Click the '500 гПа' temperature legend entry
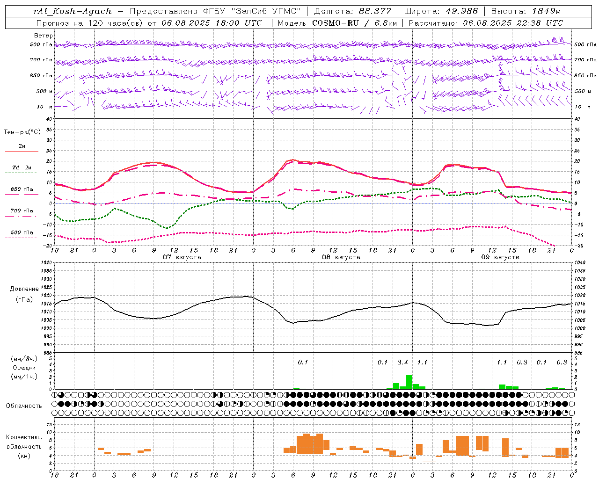The height and width of the screenshot is (479, 599). coord(22,232)
